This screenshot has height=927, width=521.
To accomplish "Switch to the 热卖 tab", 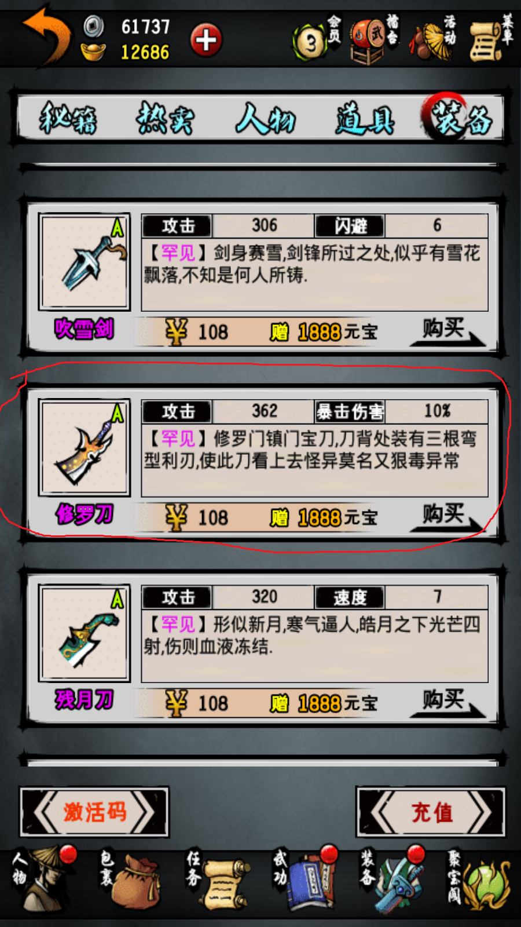I will click(166, 119).
